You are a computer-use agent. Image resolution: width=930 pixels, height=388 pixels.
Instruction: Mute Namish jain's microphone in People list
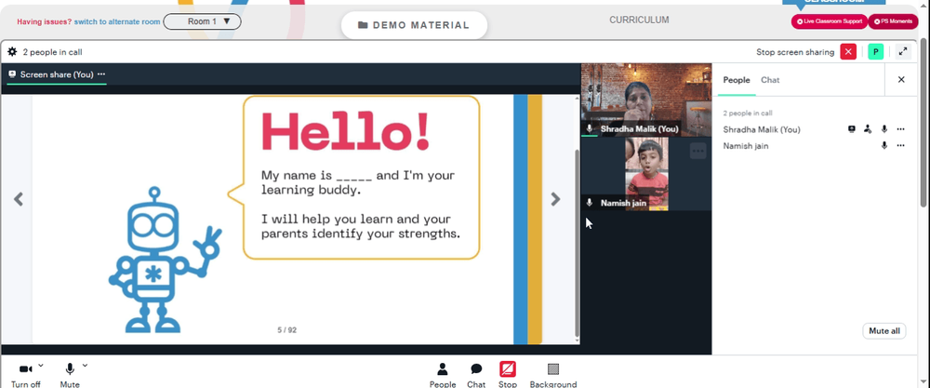(x=884, y=146)
